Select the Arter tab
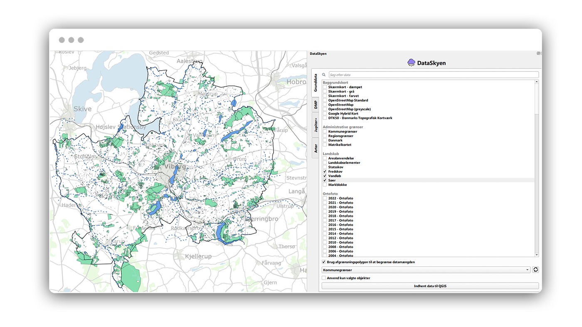 click(x=316, y=148)
